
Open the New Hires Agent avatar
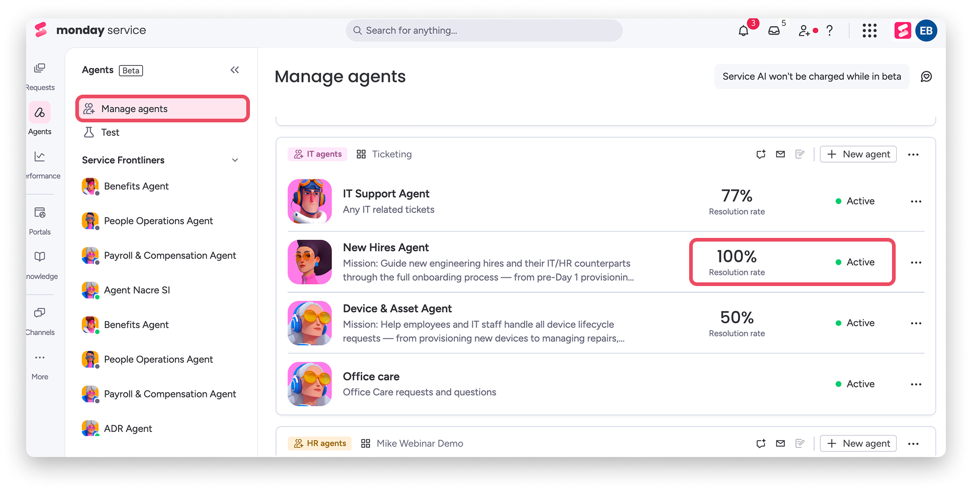click(310, 262)
